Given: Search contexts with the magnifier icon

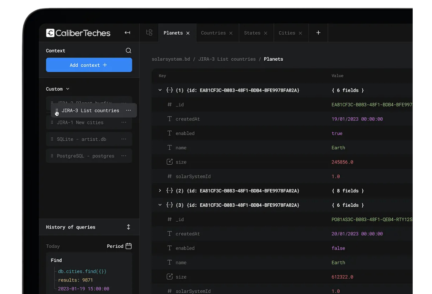Looking at the screenshot, I should pos(129,51).
